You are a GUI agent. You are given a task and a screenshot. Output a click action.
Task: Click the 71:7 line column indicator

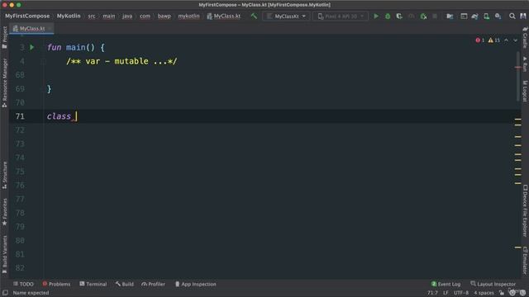pyautogui.click(x=432, y=293)
